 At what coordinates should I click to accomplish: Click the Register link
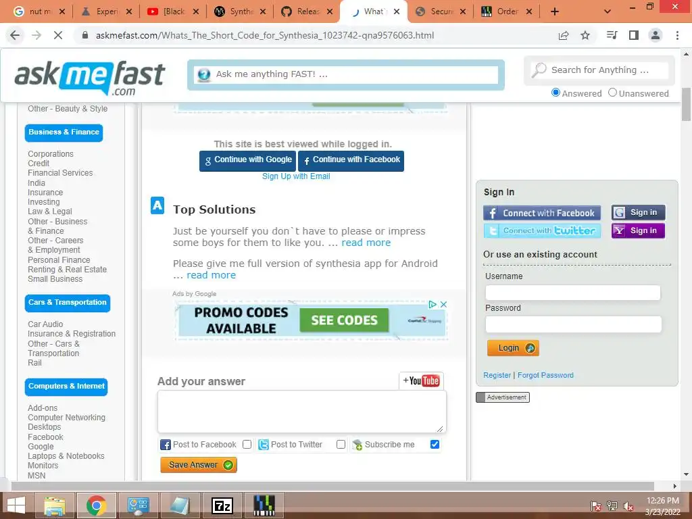(497, 375)
